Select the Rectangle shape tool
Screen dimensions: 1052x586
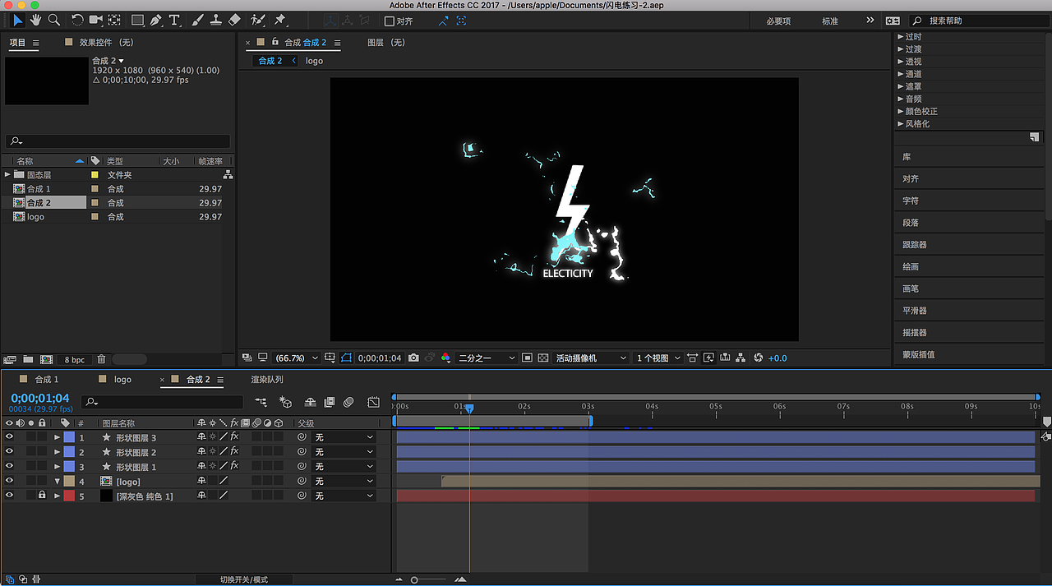click(137, 20)
